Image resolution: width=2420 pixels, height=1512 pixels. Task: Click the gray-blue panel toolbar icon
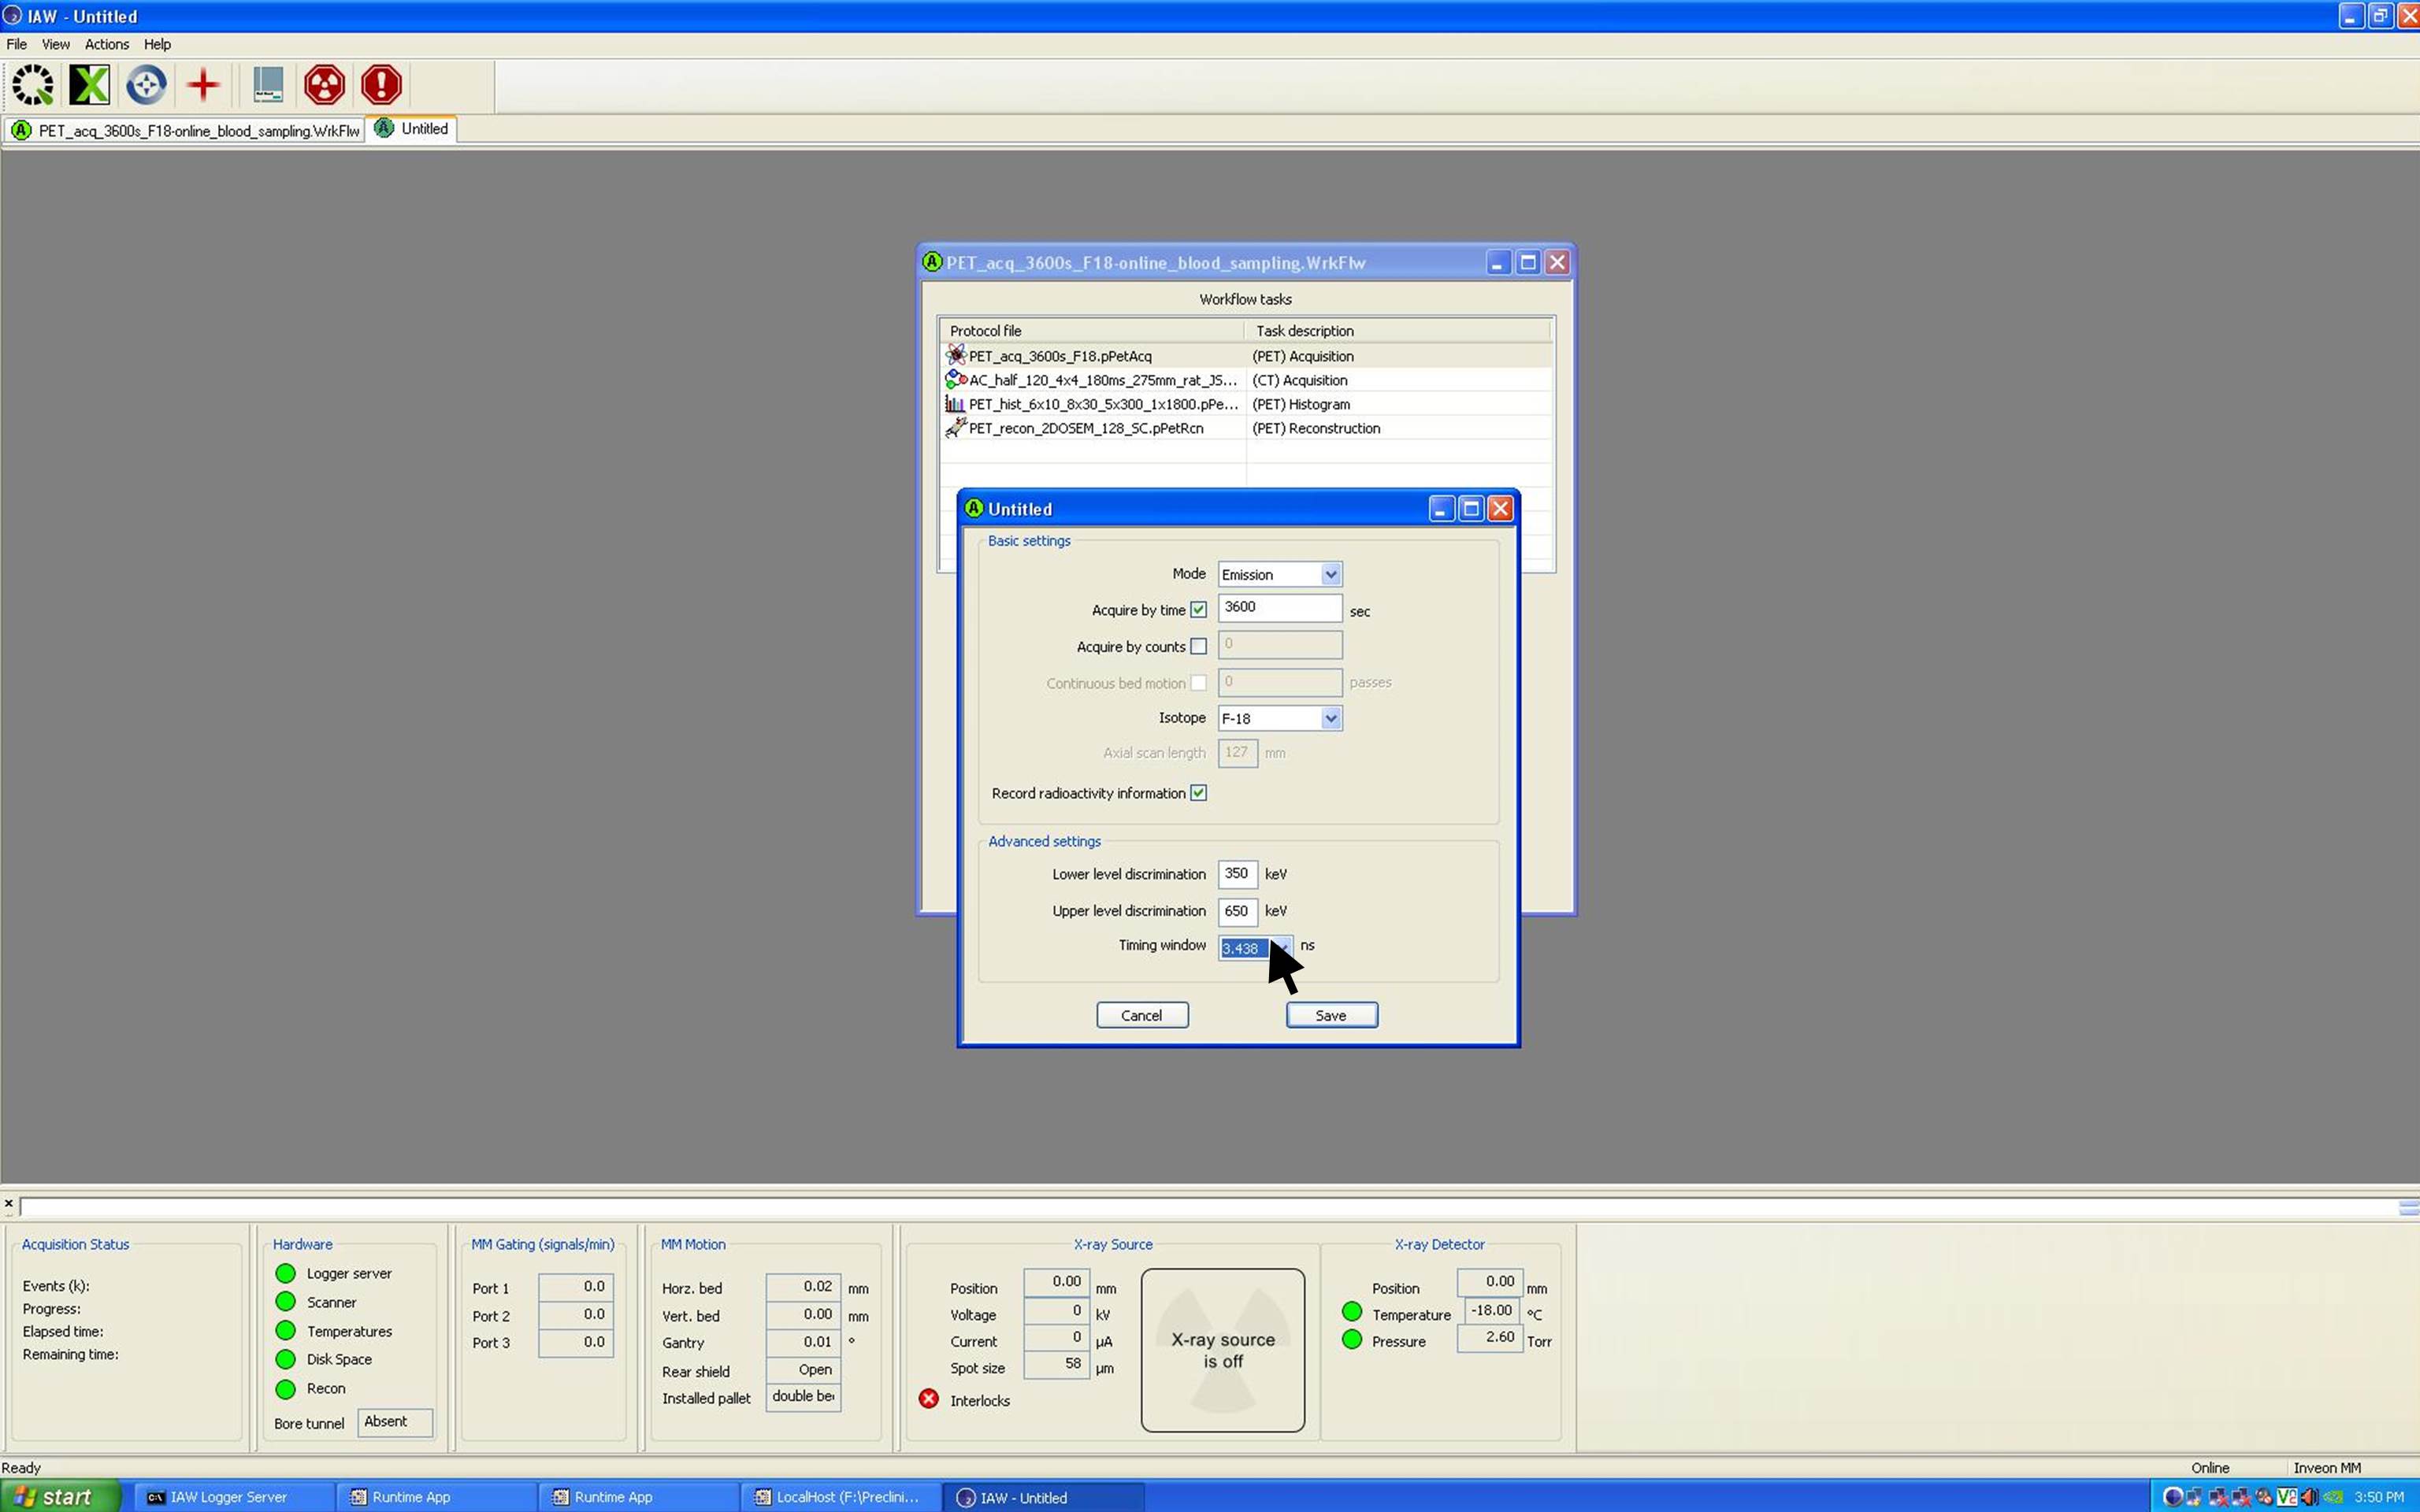[267, 85]
